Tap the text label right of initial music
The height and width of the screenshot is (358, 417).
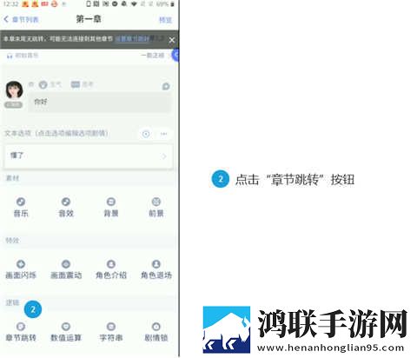click(153, 55)
